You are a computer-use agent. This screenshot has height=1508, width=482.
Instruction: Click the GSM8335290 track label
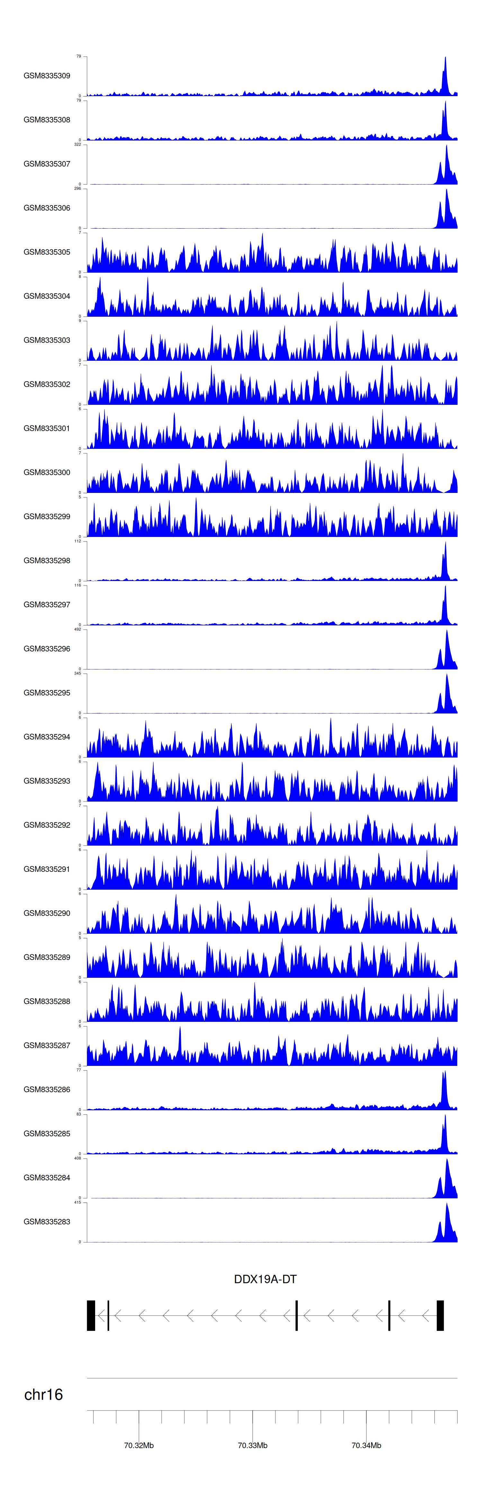pyautogui.click(x=47, y=913)
